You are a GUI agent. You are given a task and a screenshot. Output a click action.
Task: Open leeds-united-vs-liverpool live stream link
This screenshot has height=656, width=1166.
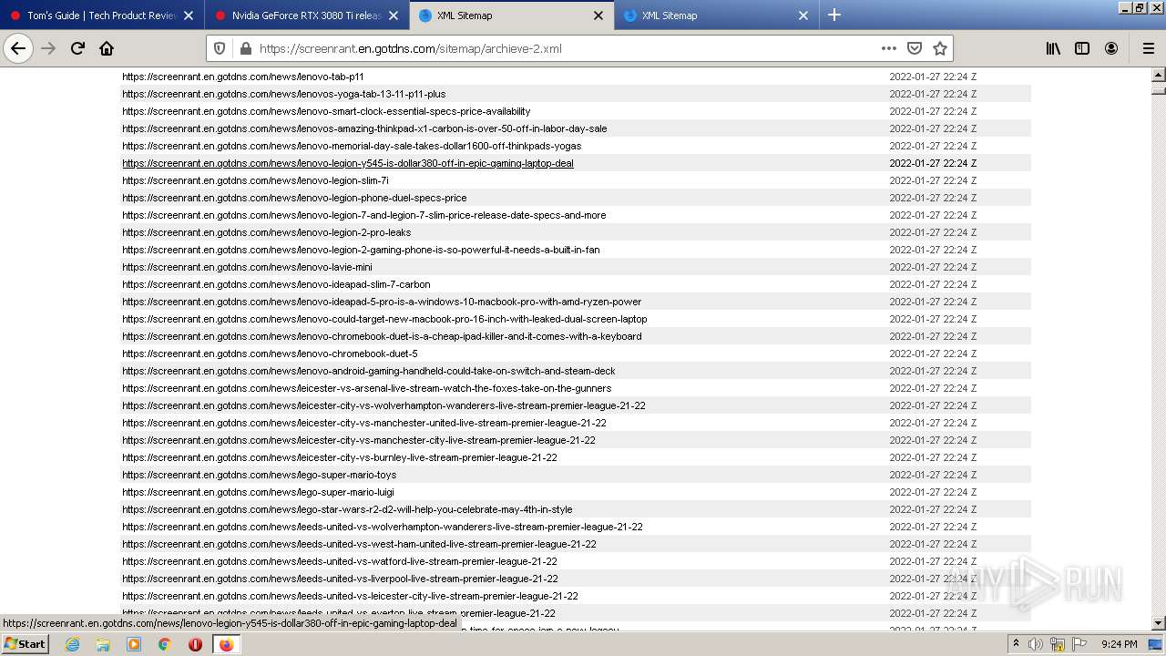(341, 579)
